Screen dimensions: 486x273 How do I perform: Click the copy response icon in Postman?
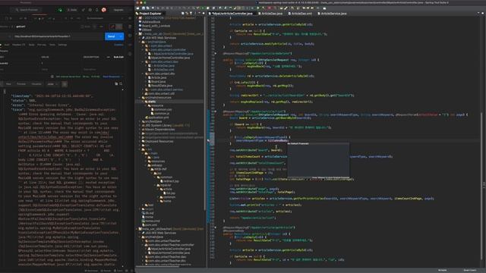[116, 83]
